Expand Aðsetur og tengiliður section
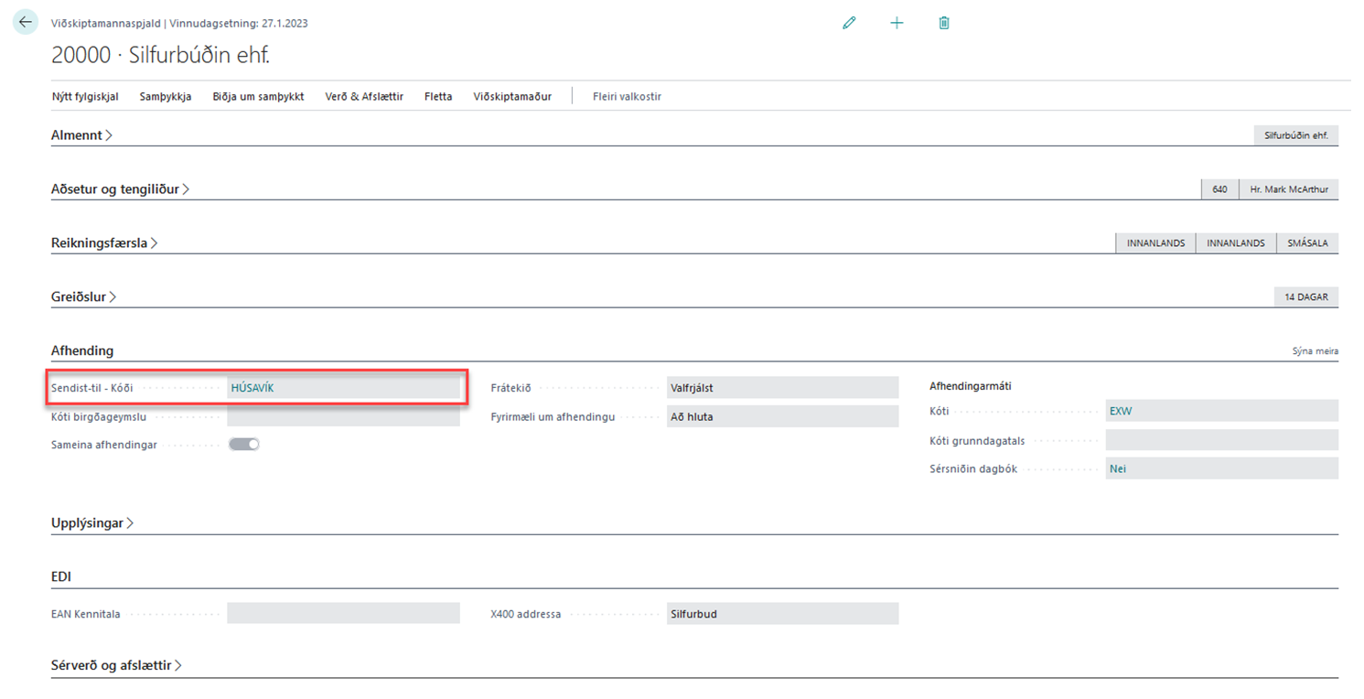 pos(120,189)
